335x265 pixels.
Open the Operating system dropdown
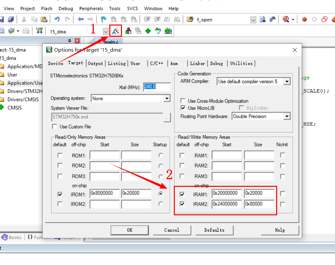(x=167, y=99)
